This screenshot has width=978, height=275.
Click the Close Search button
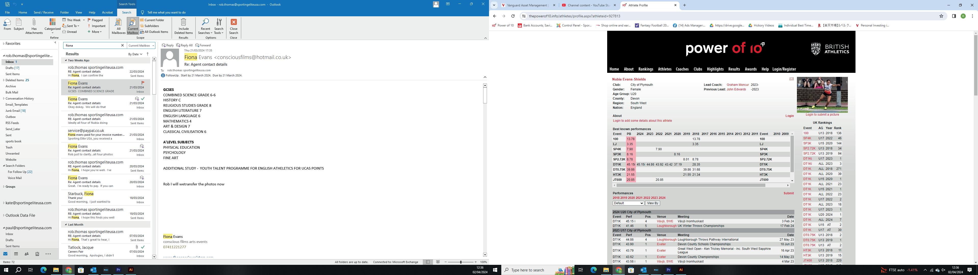(234, 26)
